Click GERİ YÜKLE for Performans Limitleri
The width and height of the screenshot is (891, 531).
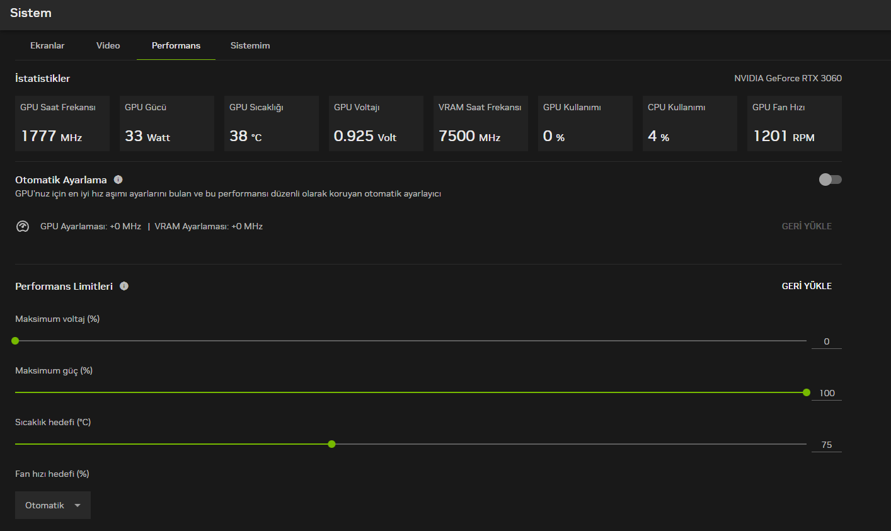point(807,286)
